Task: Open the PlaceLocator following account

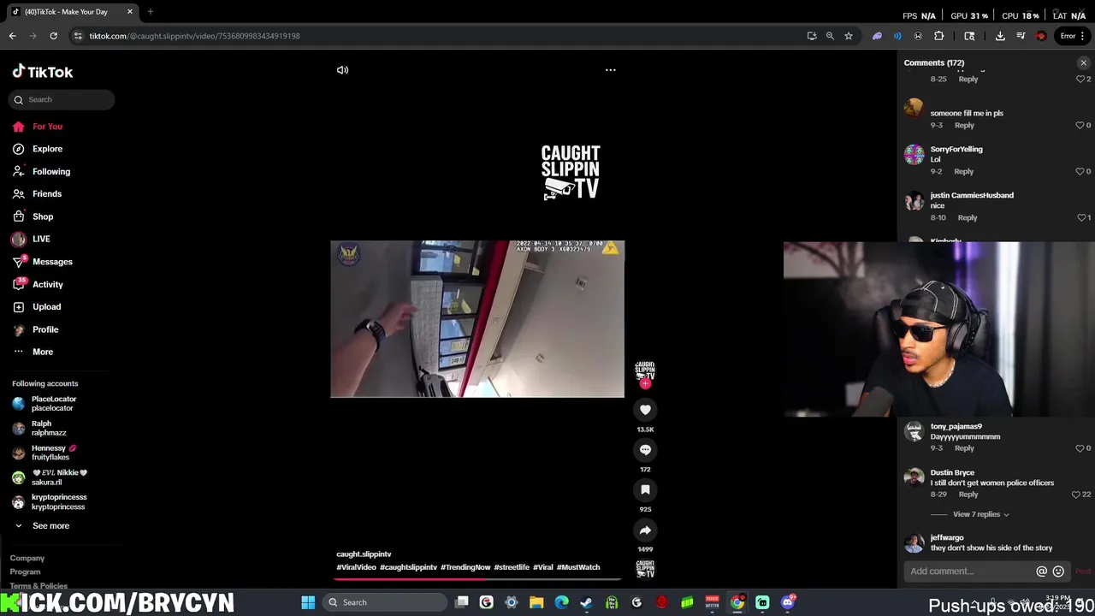Action: coord(54,404)
